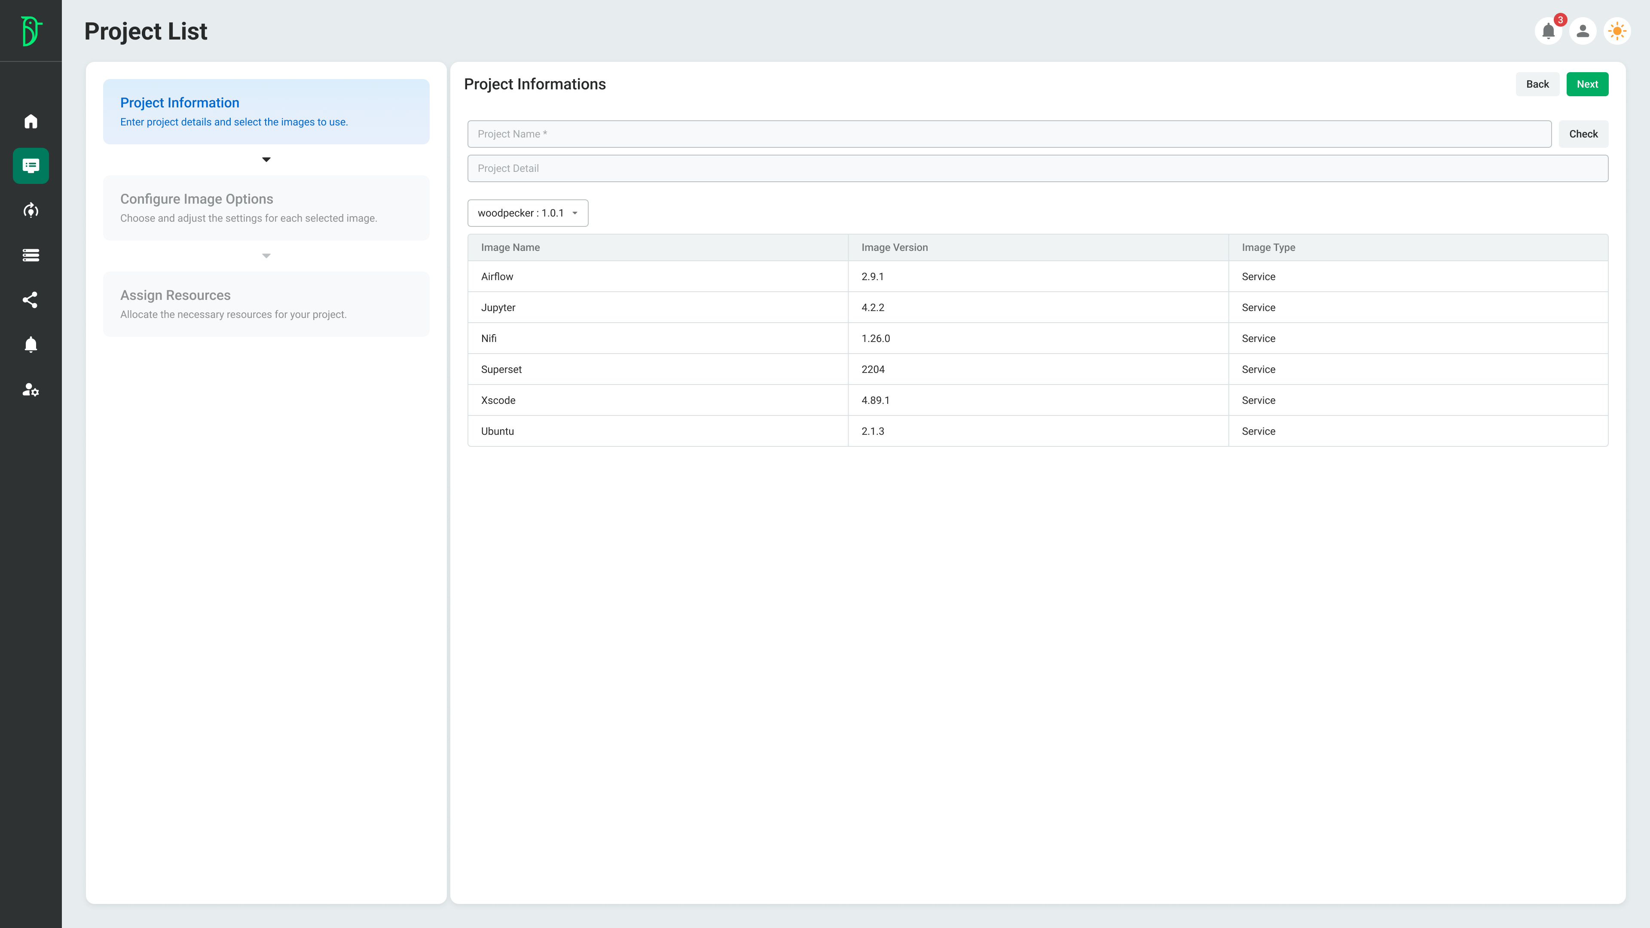The height and width of the screenshot is (928, 1650).
Task: Open the user settings sidebar icon
Action: (31, 389)
